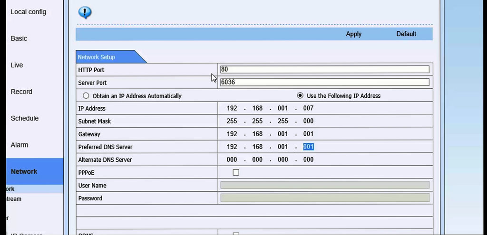Go to the Live settings section
This screenshot has width=487, height=235.
[17, 65]
